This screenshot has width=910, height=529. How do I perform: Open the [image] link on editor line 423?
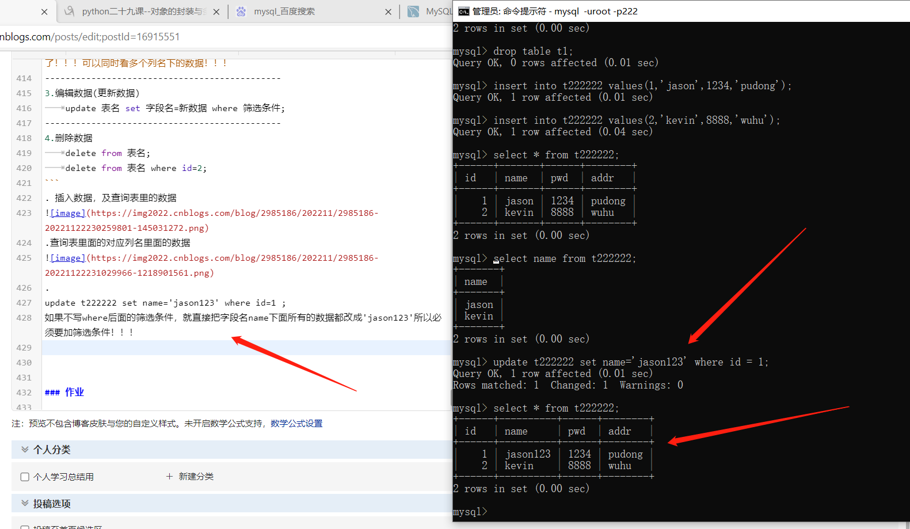(x=68, y=213)
